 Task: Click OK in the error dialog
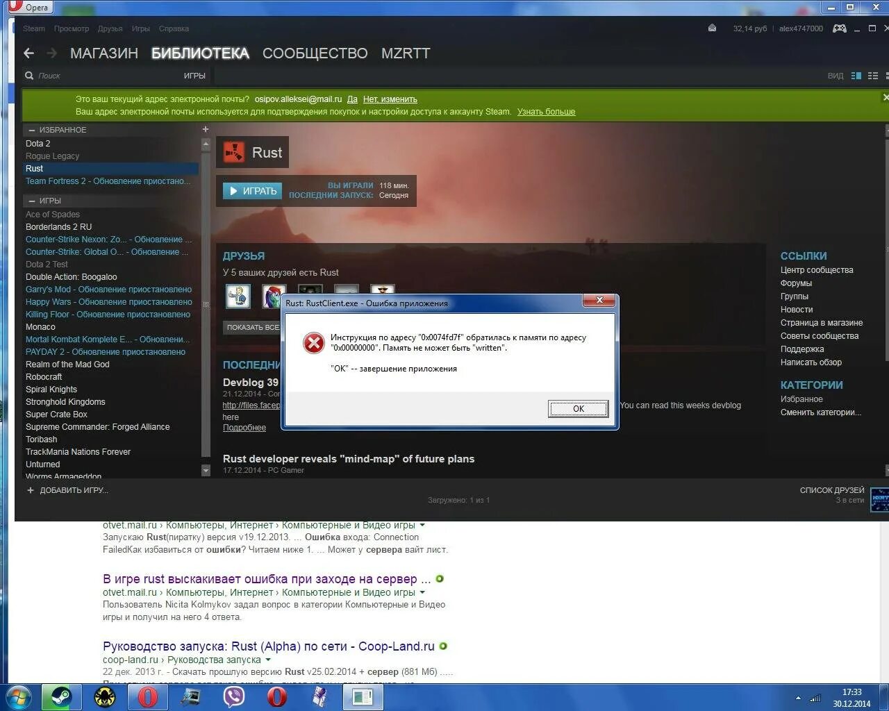(x=579, y=409)
